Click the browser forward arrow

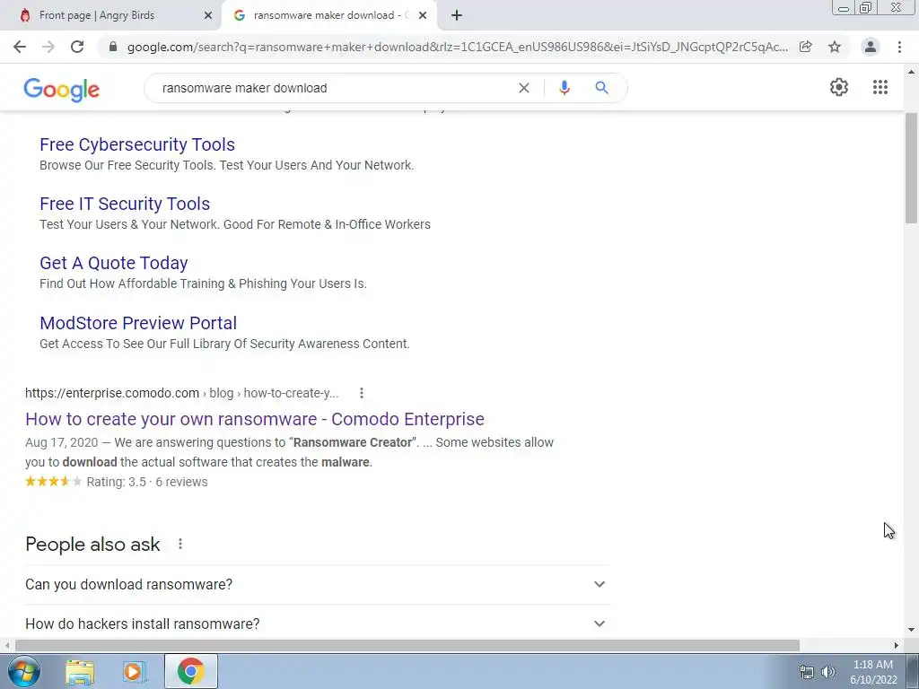48,47
